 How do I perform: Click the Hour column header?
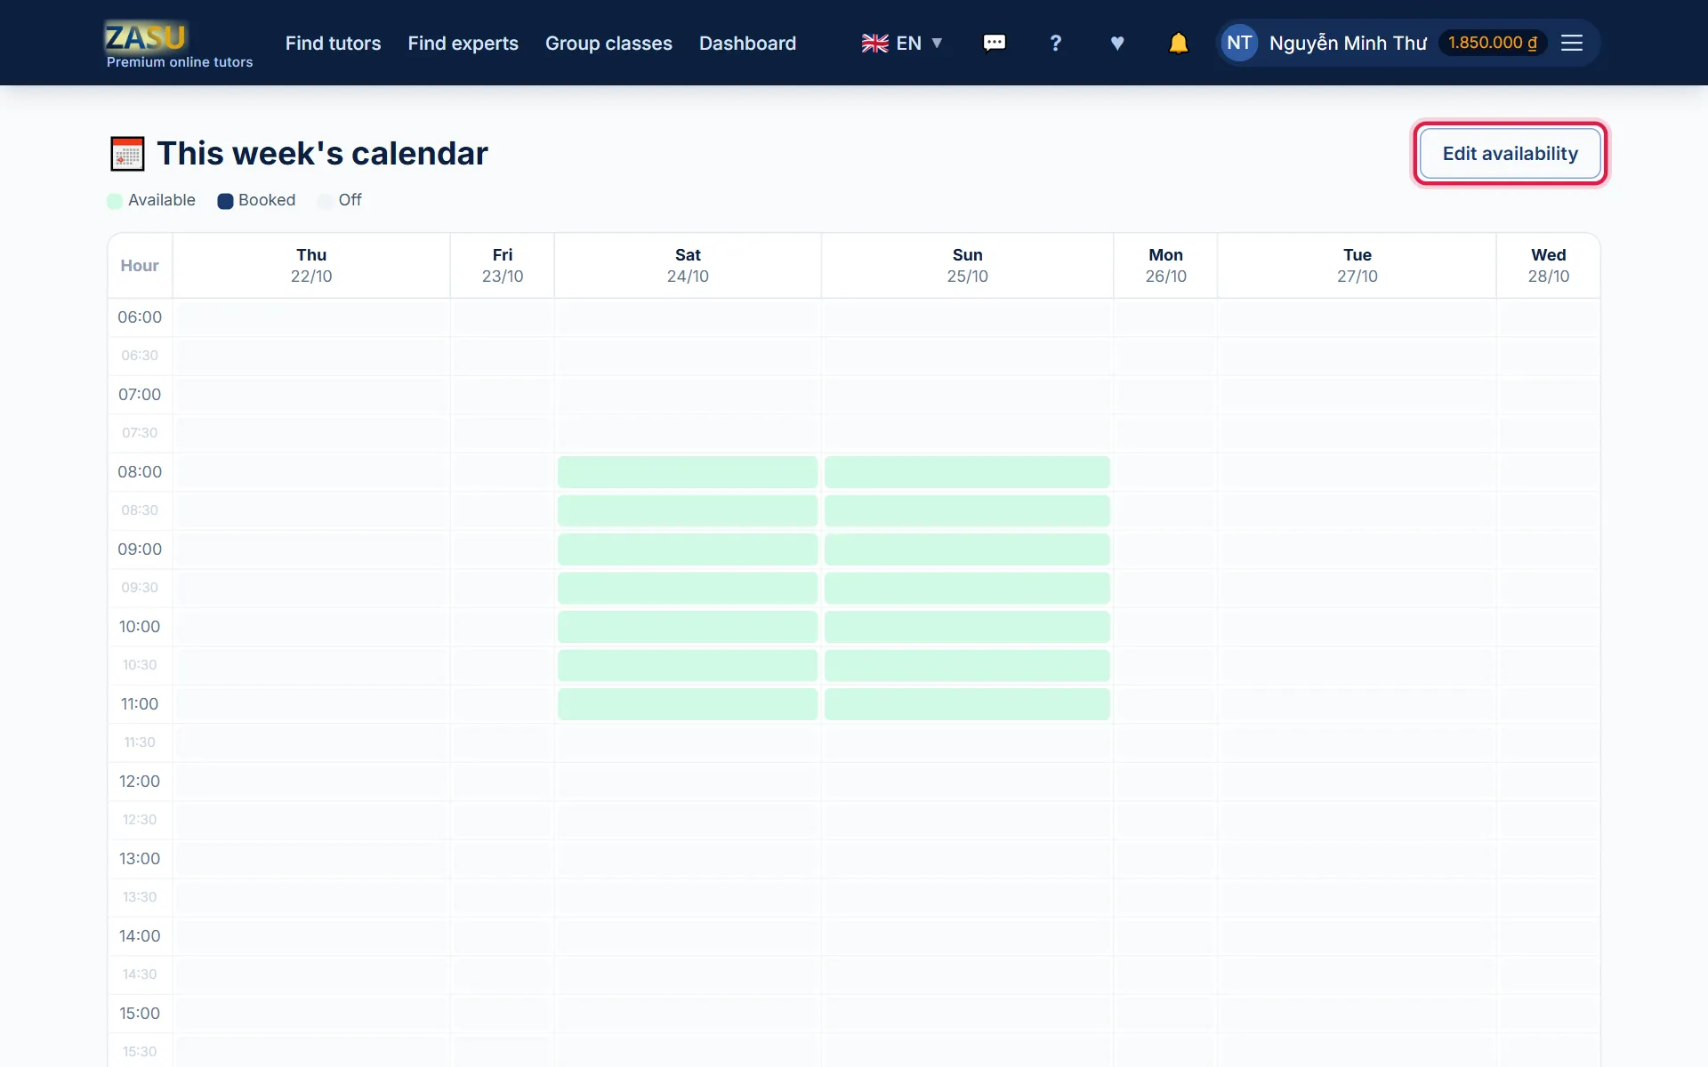[140, 266]
